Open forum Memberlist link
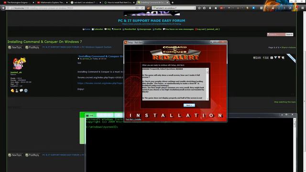This screenshot has height=172, width=306. point(129,29)
